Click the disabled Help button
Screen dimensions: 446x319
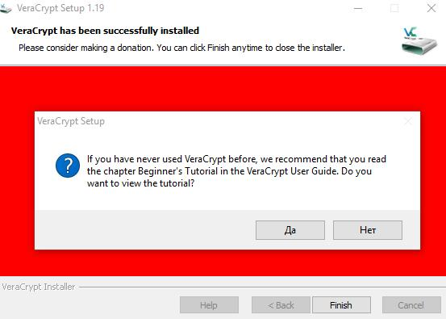coord(209,305)
